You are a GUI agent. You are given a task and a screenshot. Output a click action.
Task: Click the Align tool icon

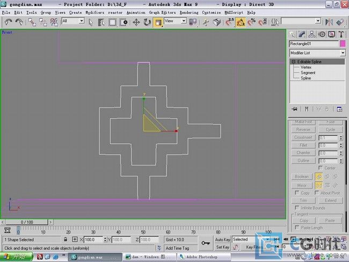[340, 22]
